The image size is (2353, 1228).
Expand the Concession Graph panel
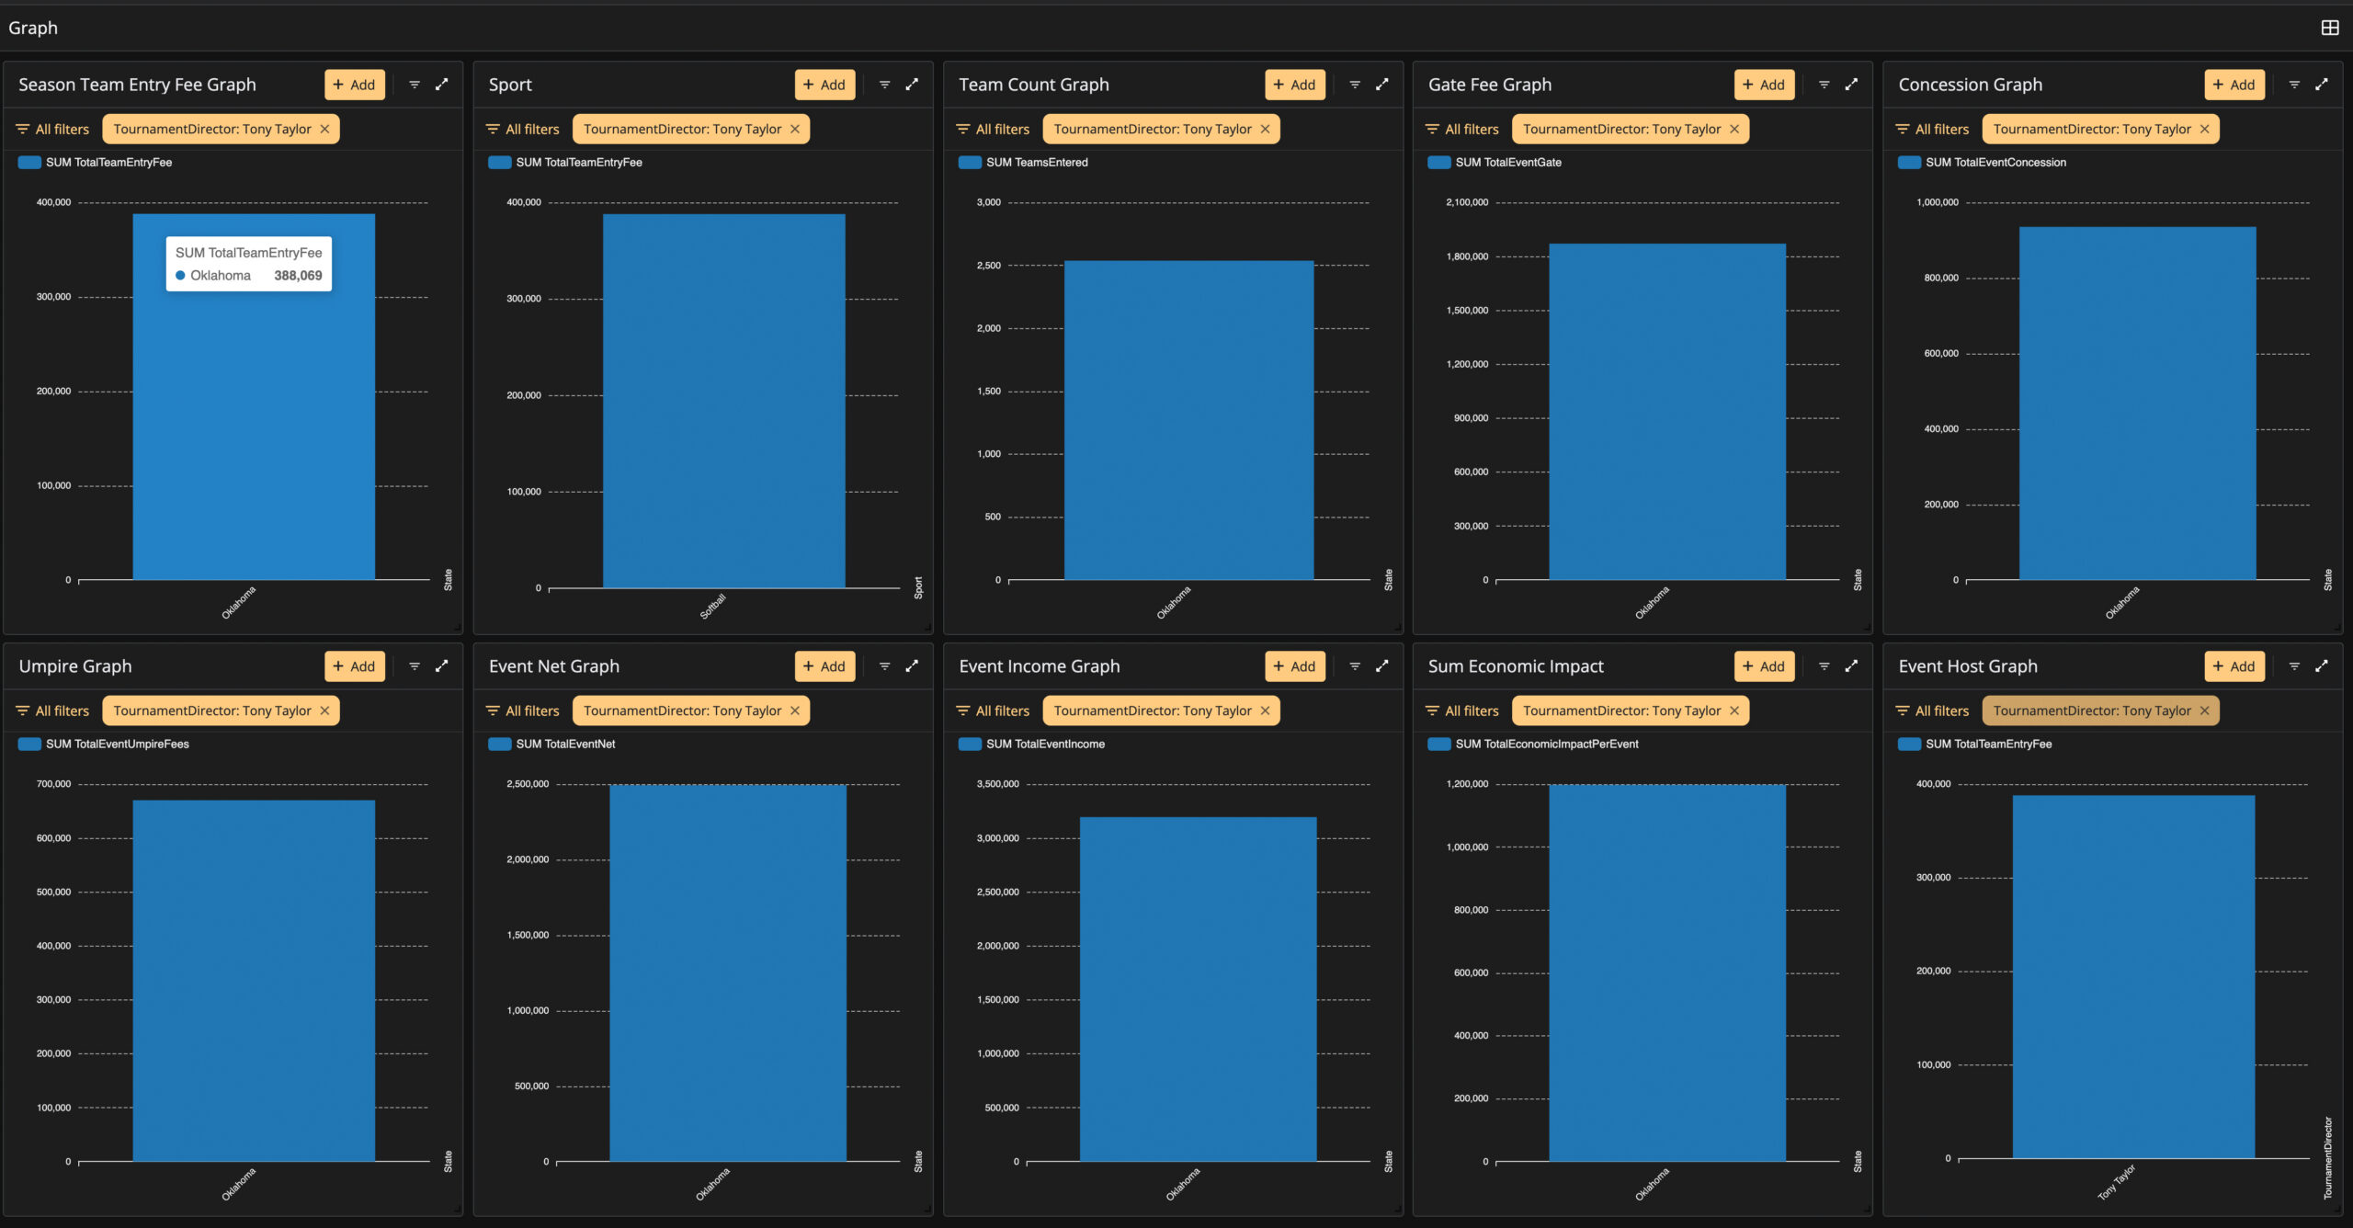(2322, 85)
